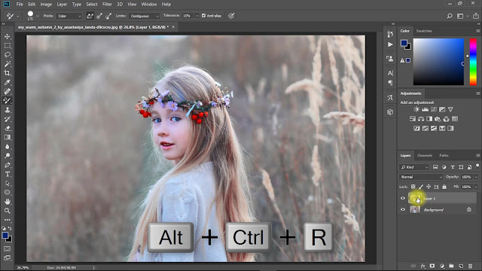
Task: Open the Kind layer filter dropdown
Action: [414, 167]
